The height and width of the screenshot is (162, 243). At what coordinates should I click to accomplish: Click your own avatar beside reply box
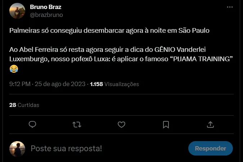pos(17,148)
